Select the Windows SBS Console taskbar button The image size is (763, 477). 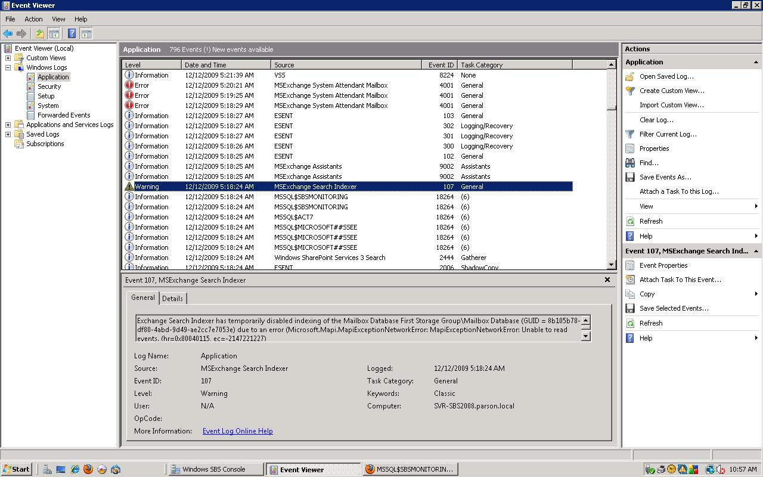[215, 469]
